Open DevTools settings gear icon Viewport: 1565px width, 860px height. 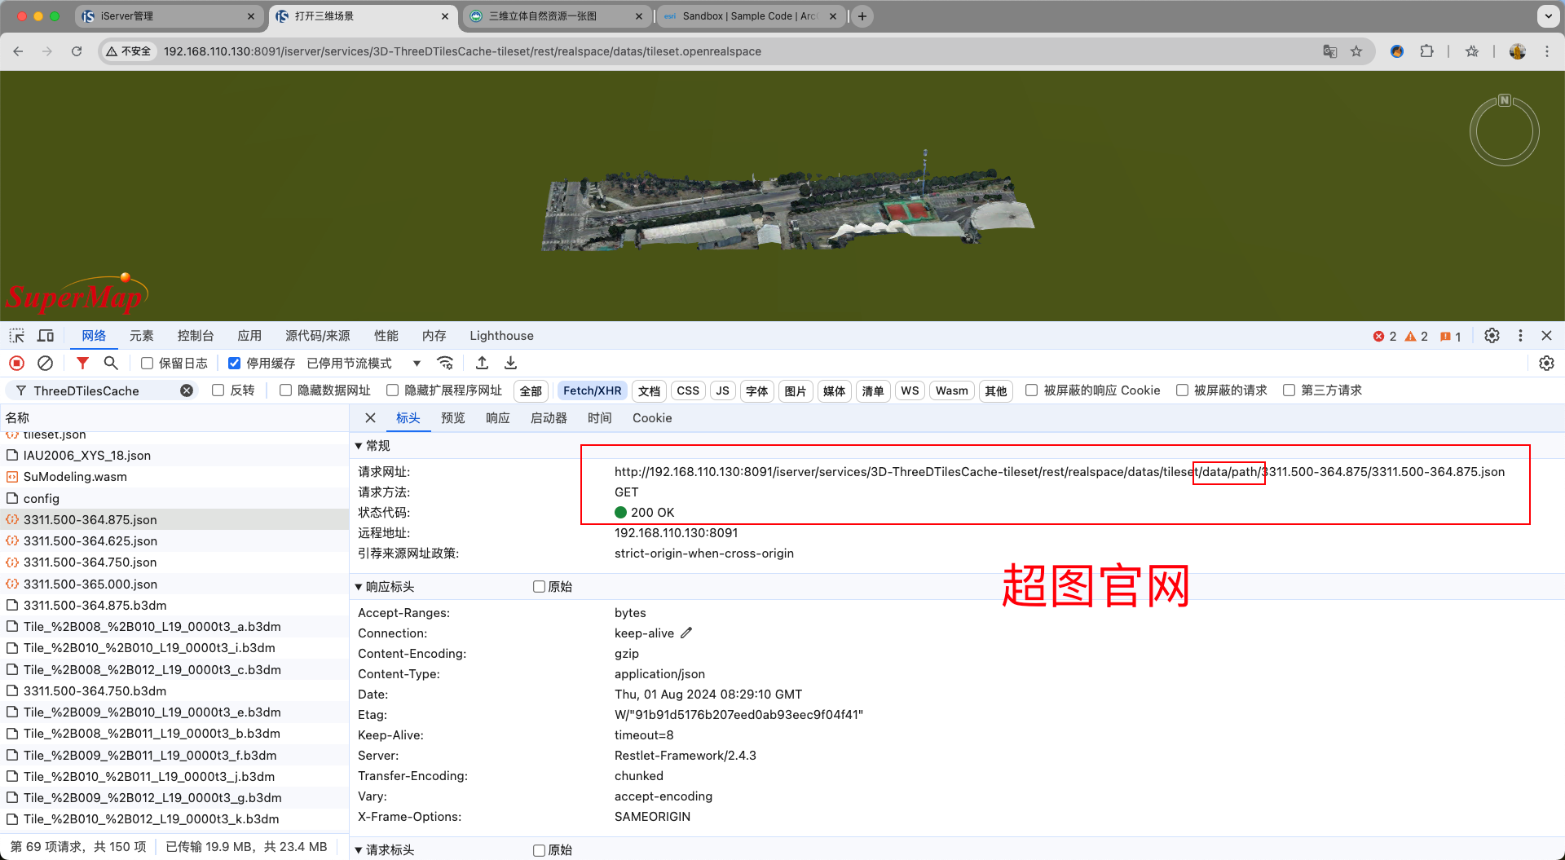[x=1492, y=336]
